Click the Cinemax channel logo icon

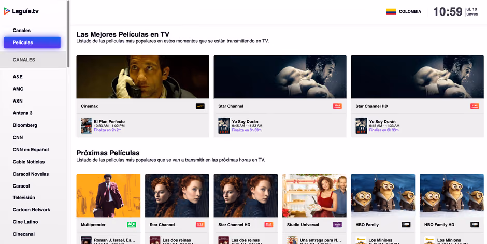pyautogui.click(x=200, y=106)
